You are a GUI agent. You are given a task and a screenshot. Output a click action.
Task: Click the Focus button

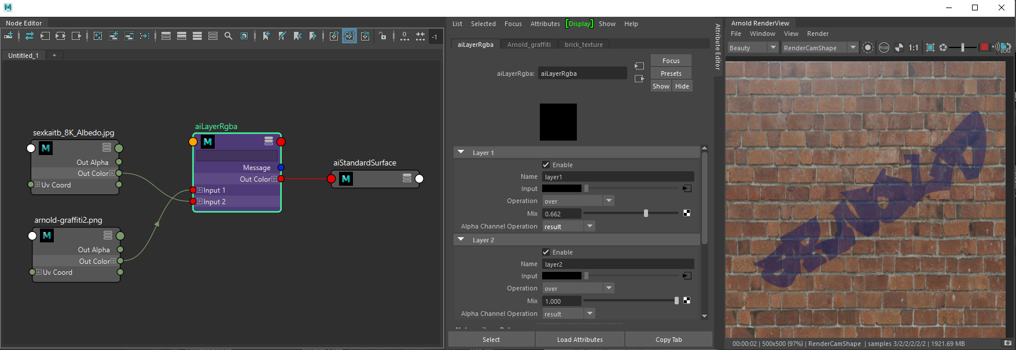671,61
